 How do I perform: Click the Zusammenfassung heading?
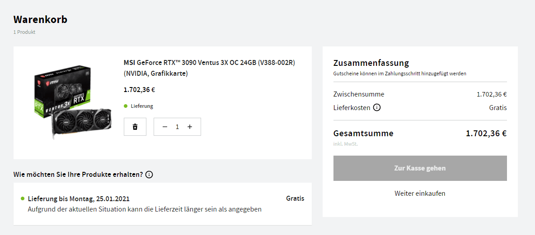coord(371,63)
